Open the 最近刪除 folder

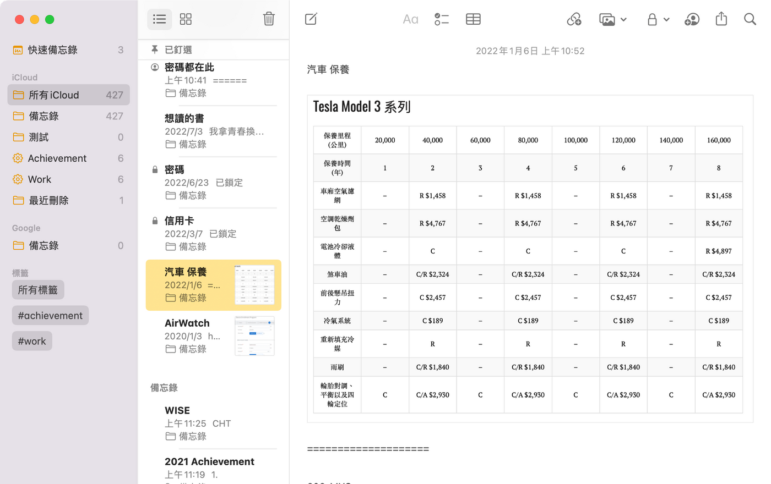point(69,200)
